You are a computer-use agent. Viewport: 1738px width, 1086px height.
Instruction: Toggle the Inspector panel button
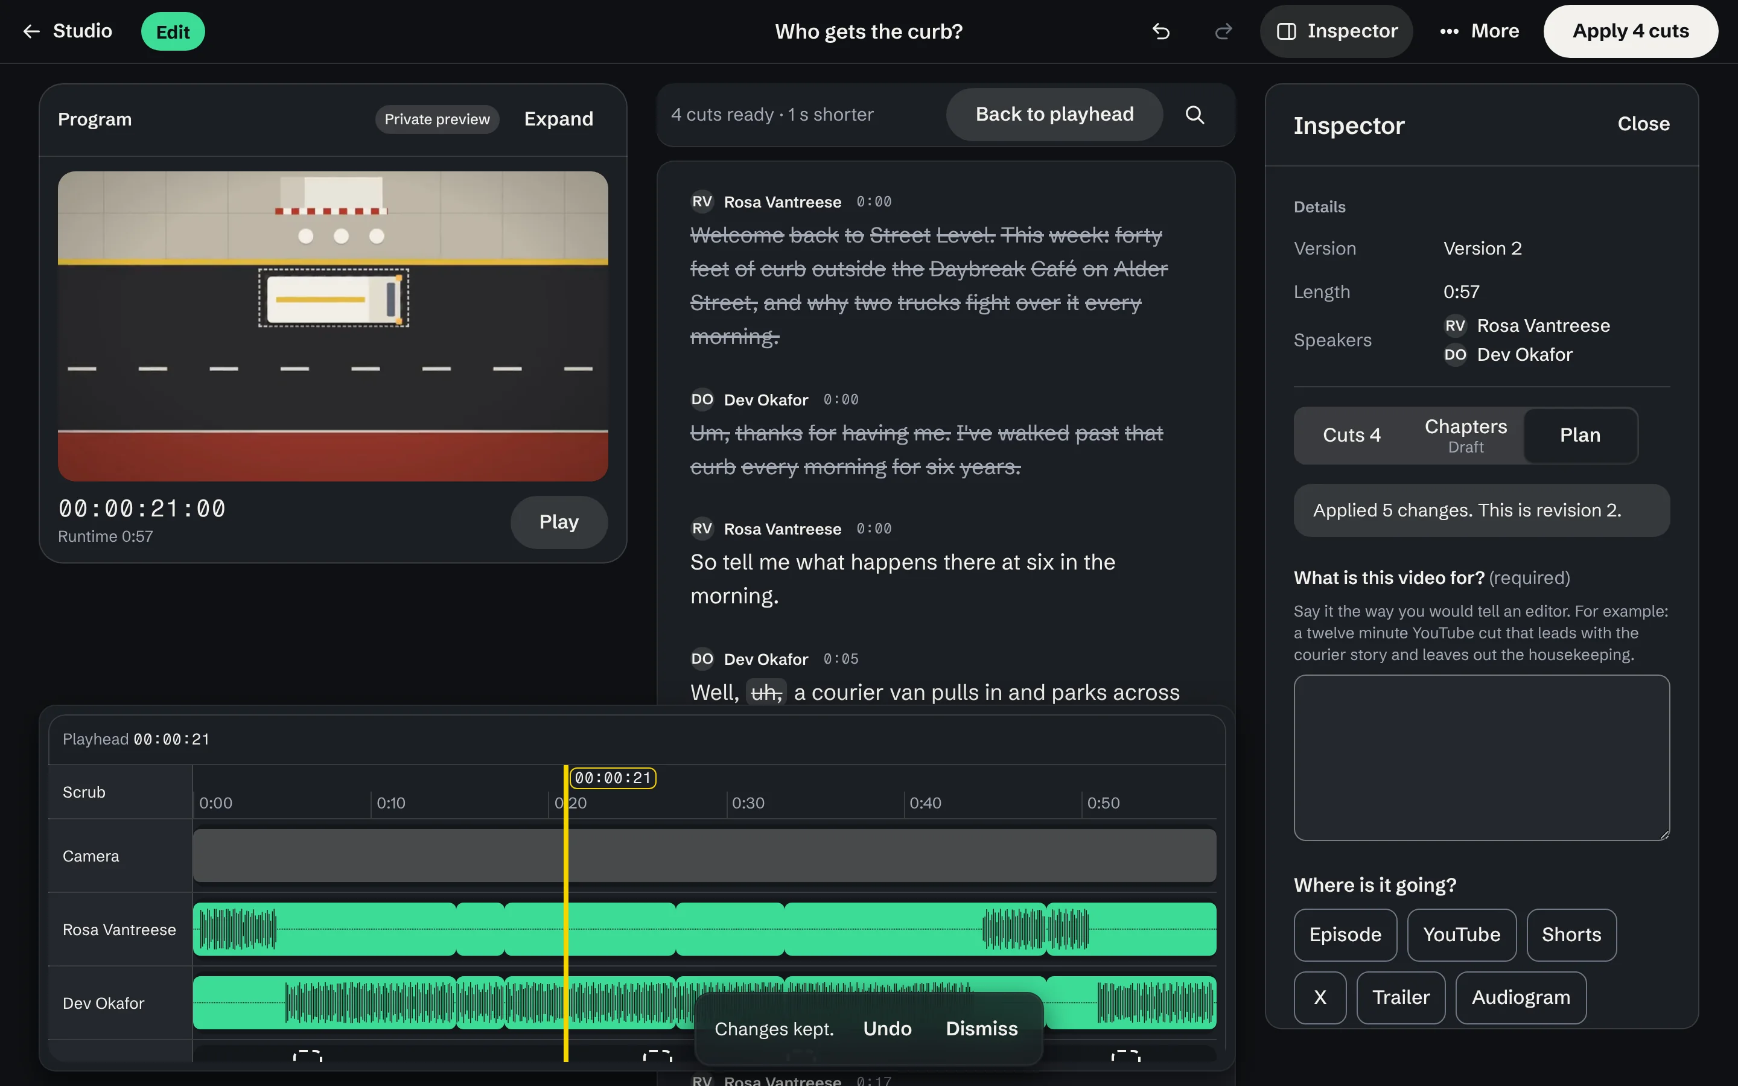[x=1337, y=31]
